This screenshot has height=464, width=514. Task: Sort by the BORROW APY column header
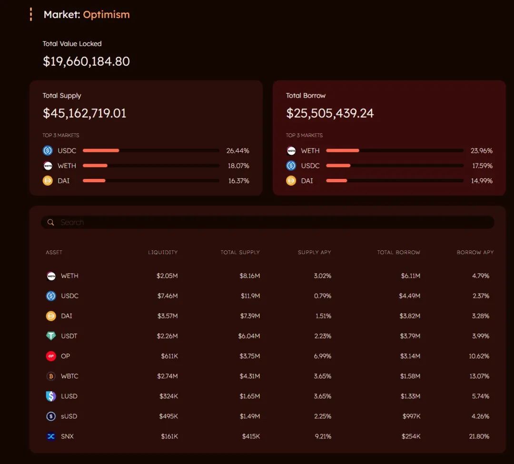pyautogui.click(x=475, y=252)
